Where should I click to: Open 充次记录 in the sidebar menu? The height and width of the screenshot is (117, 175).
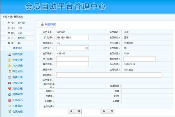[x=17, y=66]
